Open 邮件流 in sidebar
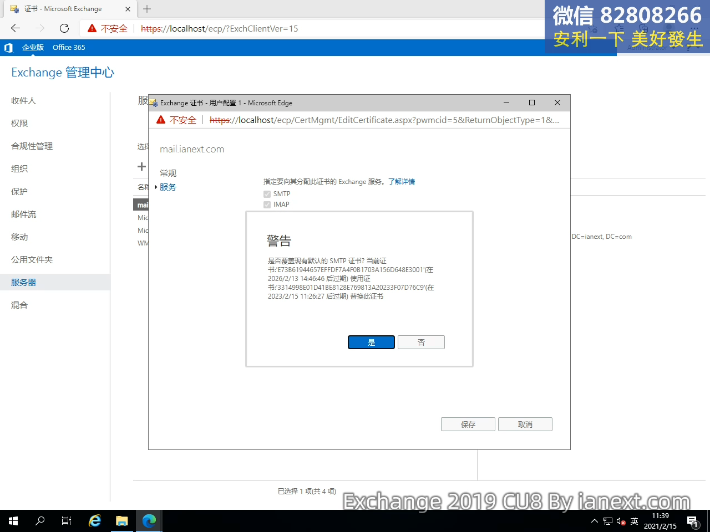Screen dimensions: 710x532 (x=24, y=214)
